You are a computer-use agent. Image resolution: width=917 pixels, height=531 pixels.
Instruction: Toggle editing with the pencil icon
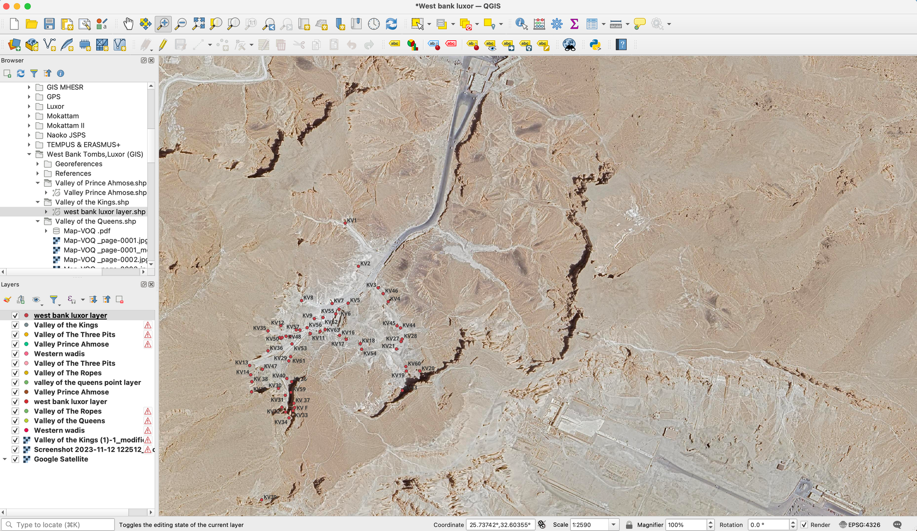coord(163,45)
